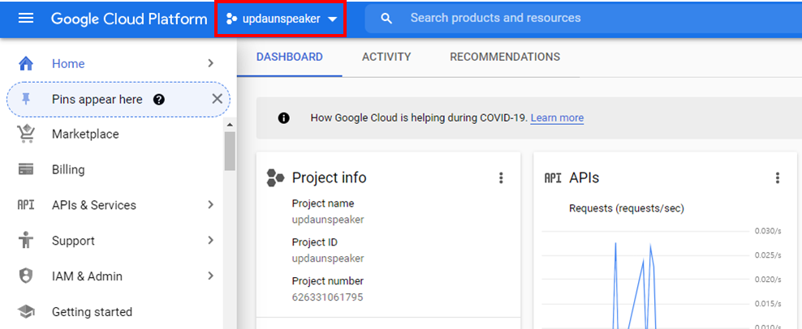802x329 pixels.
Task: Follow the Learn more COVID-19 link
Action: click(x=557, y=118)
